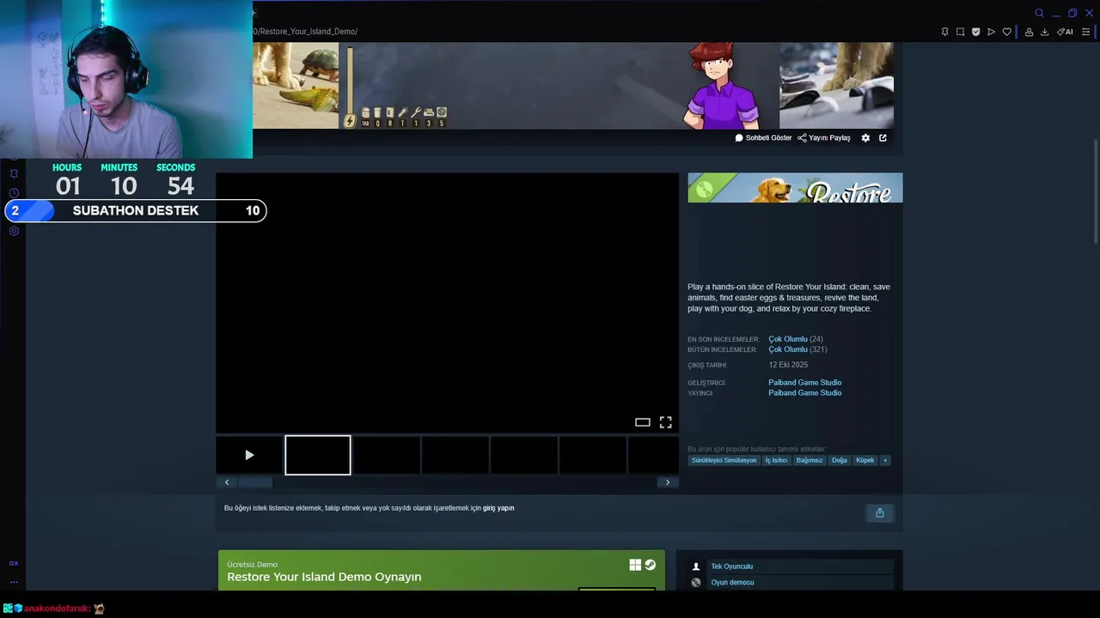Open the profile account icon in toolbar

1029,32
